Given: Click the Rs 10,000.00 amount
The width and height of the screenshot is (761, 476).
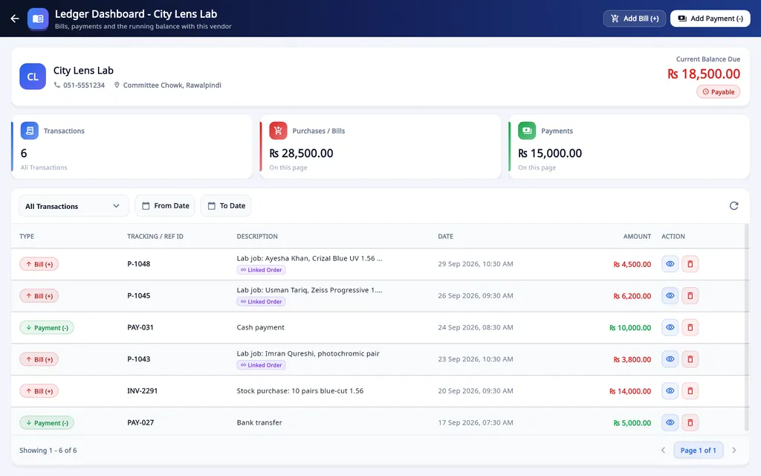Looking at the screenshot, I should 630,328.
